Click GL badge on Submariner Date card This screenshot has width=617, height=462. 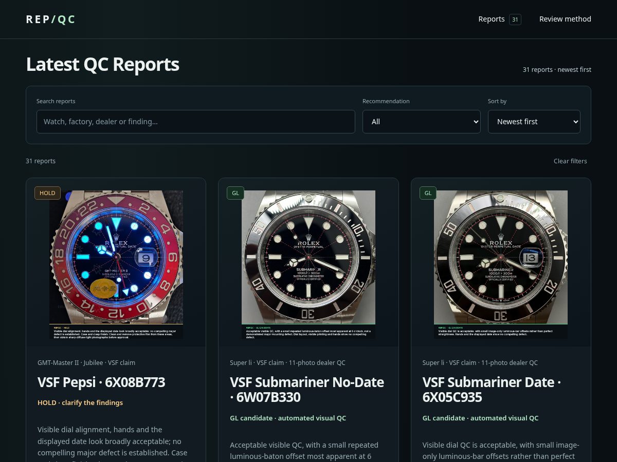click(x=428, y=193)
